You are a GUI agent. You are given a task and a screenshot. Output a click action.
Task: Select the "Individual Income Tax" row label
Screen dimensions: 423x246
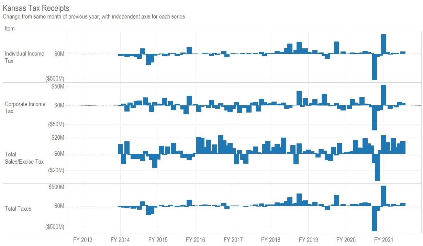pyautogui.click(x=24, y=57)
